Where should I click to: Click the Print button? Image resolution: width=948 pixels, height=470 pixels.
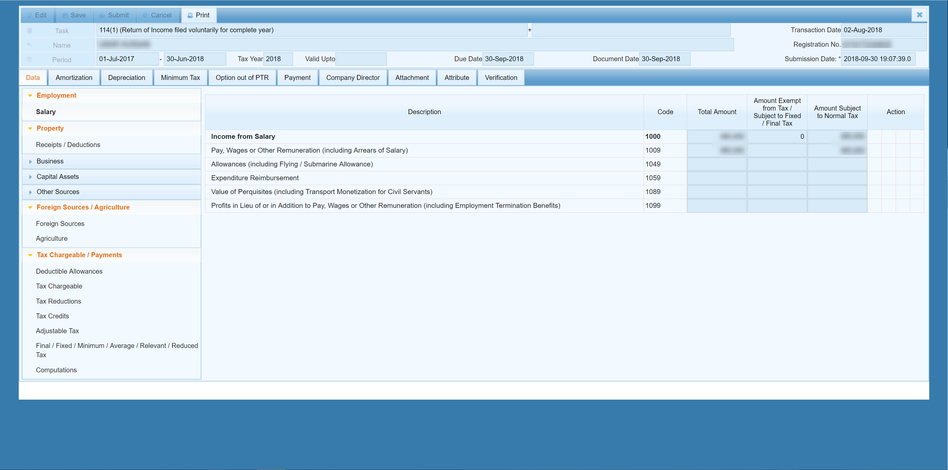tap(198, 15)
